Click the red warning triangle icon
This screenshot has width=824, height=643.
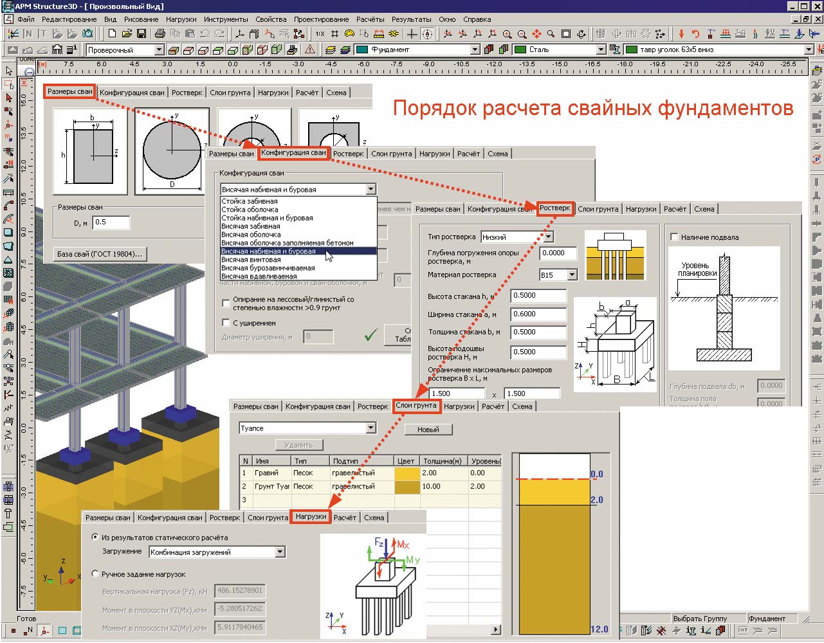pyautogui.click(x=310, y=50)
